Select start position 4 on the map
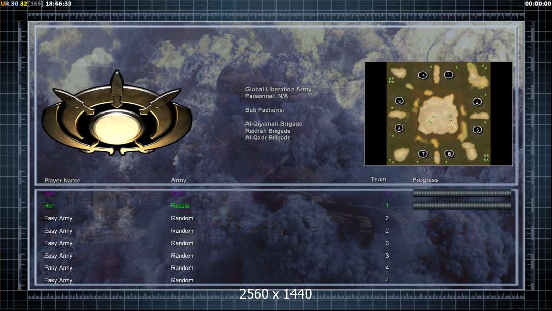 tap(423, 75)
